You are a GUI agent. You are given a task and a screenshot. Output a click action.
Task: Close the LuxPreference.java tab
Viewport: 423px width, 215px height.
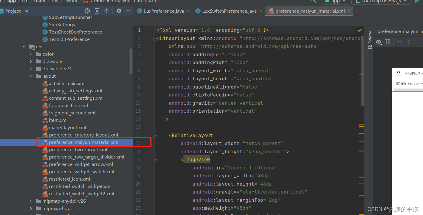188,11
